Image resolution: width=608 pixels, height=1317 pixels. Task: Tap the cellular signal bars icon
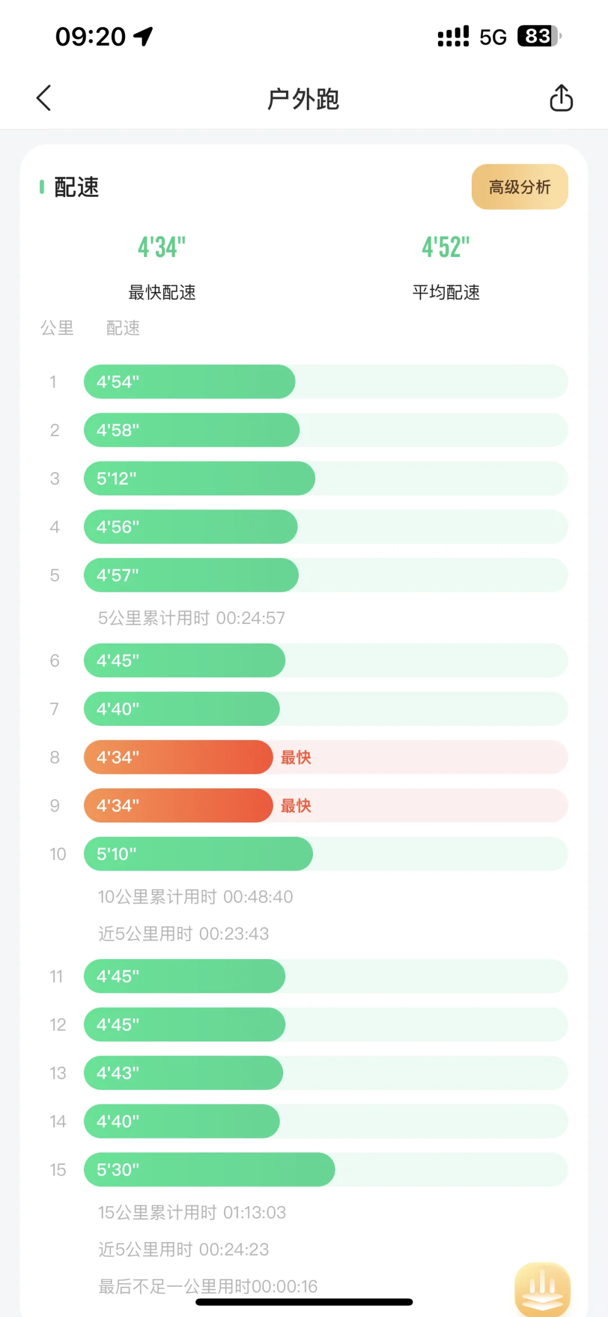453,37
